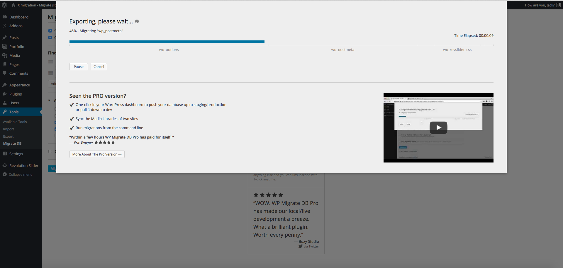Click the Addons X icon
This screenshot has width=563, height=268.
[x=5, y=26]
